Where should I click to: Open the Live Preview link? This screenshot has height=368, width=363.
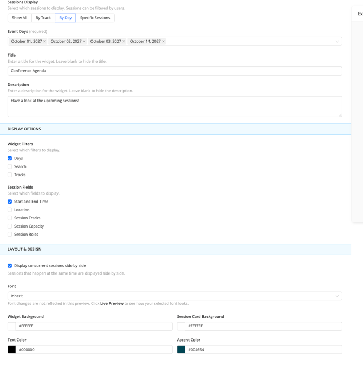click(x=112, y=304)
